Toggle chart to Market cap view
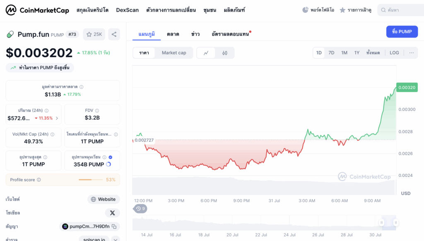The height and width of the screenshot is (241, 424). coord(174,53)
